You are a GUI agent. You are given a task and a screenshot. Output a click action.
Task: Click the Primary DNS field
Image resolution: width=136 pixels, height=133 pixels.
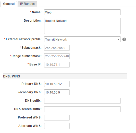coord(57,84)
